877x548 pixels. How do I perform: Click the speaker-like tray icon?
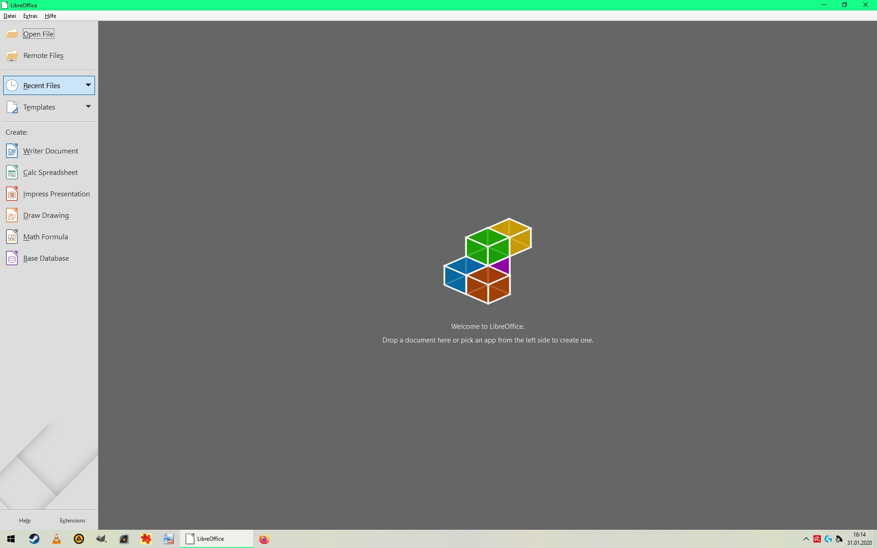[x=839, y=539]
